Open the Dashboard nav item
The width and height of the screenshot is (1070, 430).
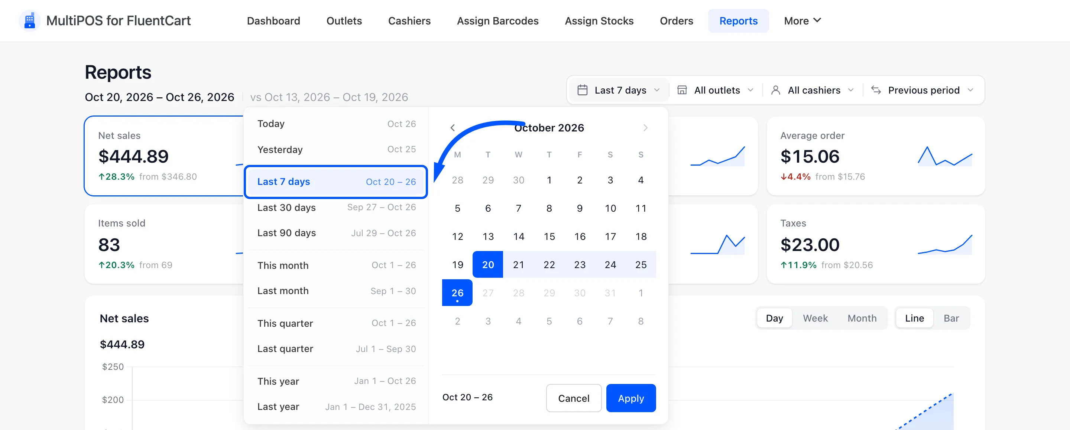[x=273, y=21]
